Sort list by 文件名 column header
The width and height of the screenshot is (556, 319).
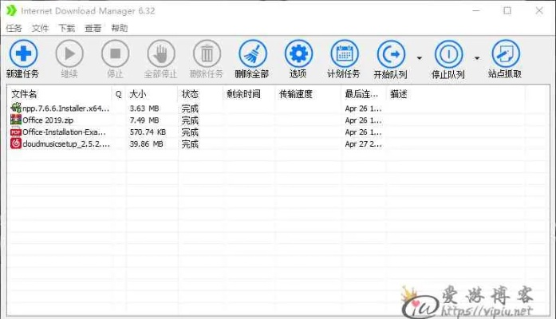point(24,94)
